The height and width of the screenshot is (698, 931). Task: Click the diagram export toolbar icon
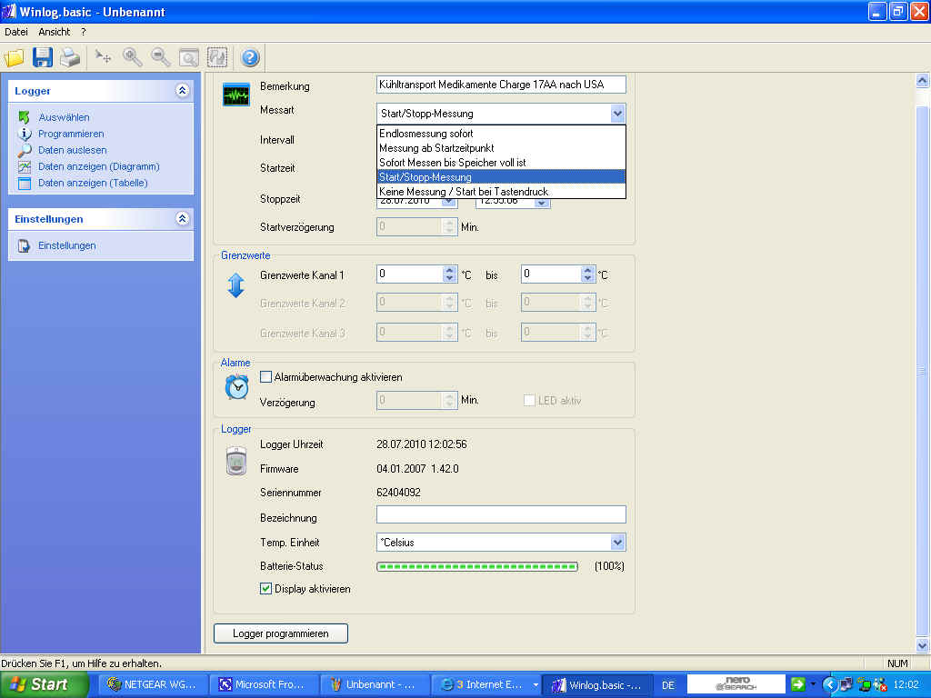pos(217,57)
